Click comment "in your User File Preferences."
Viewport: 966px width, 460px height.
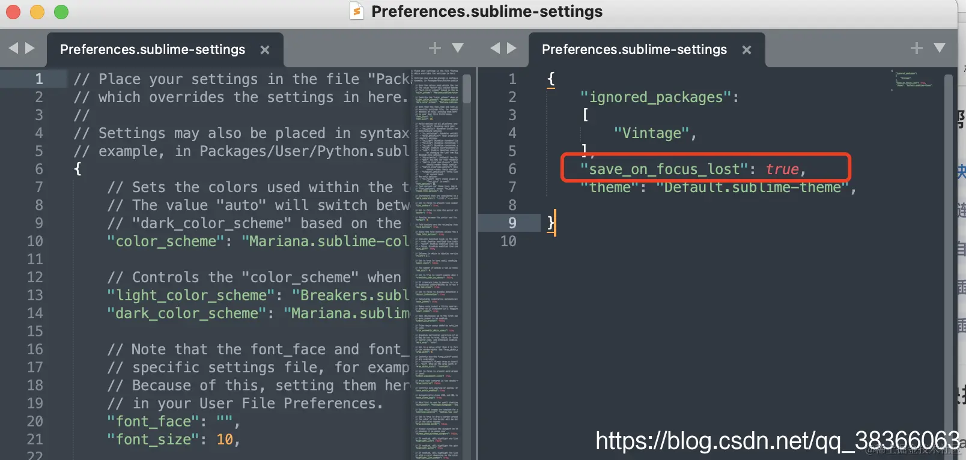coord(245,404)
